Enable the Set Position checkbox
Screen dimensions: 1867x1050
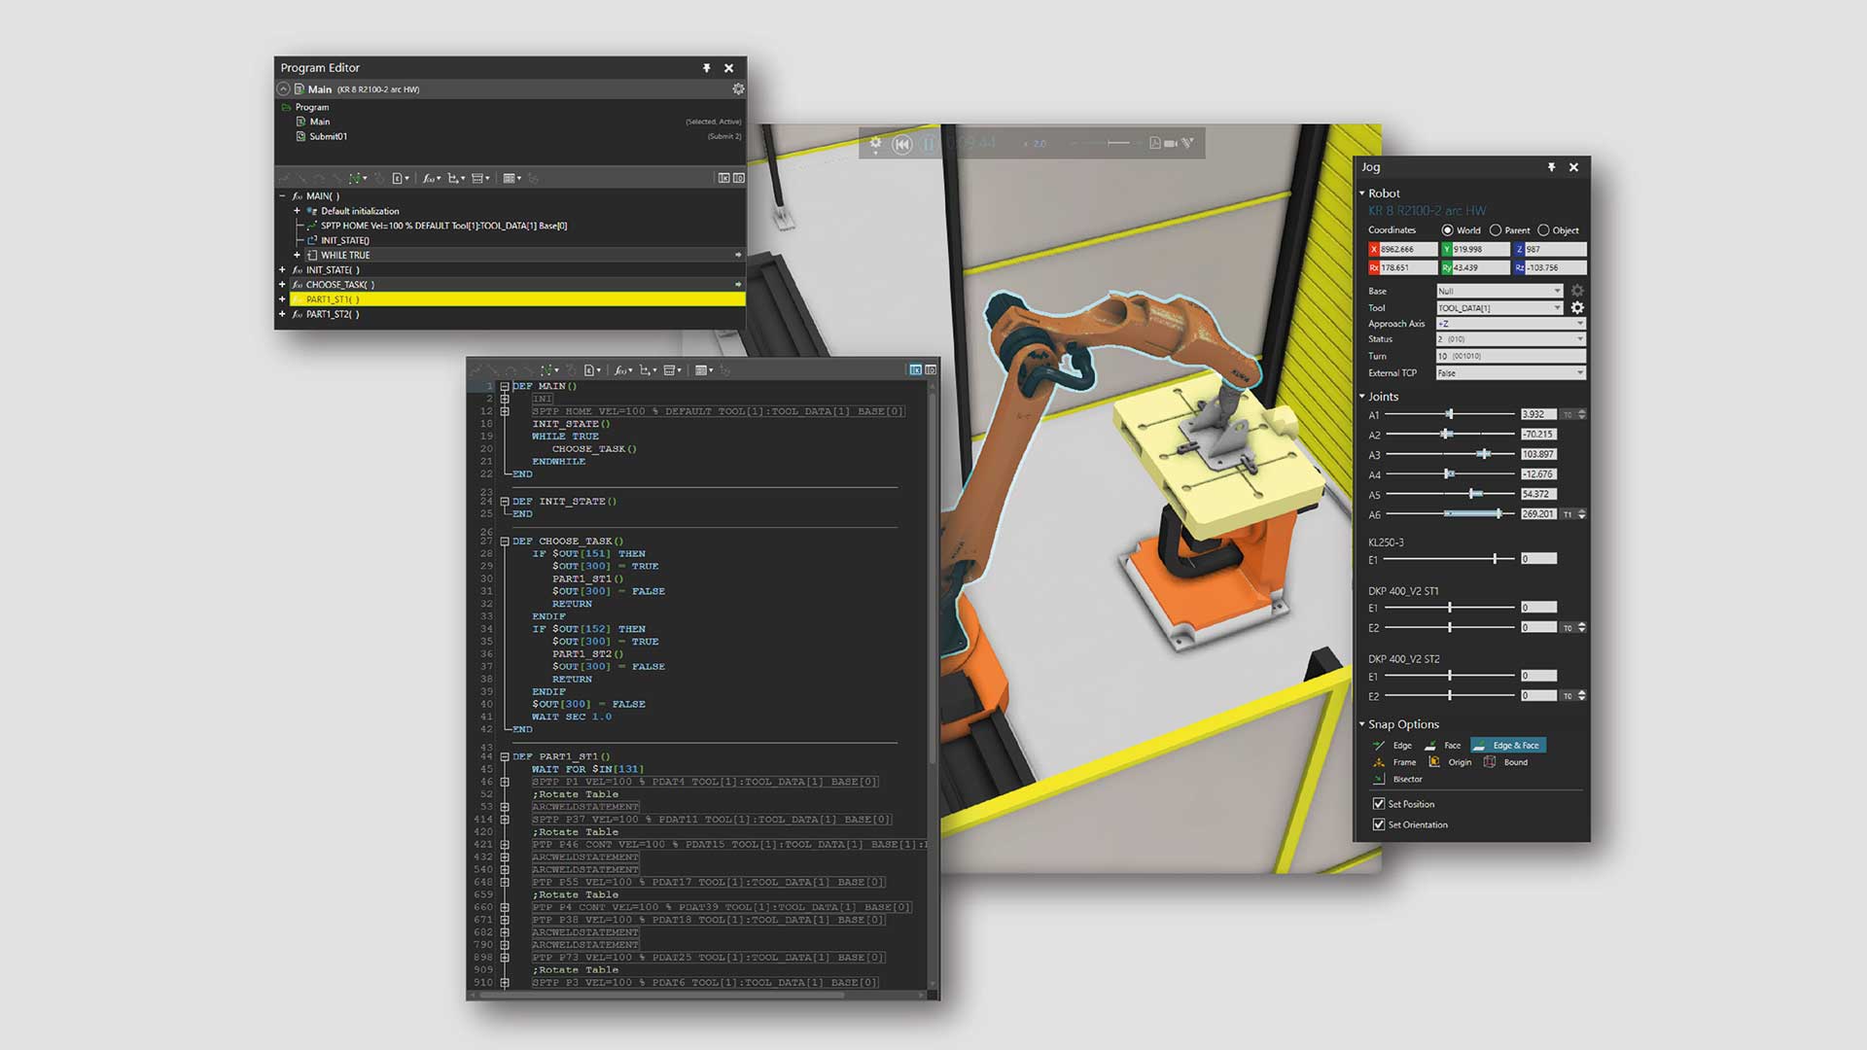1379,804
